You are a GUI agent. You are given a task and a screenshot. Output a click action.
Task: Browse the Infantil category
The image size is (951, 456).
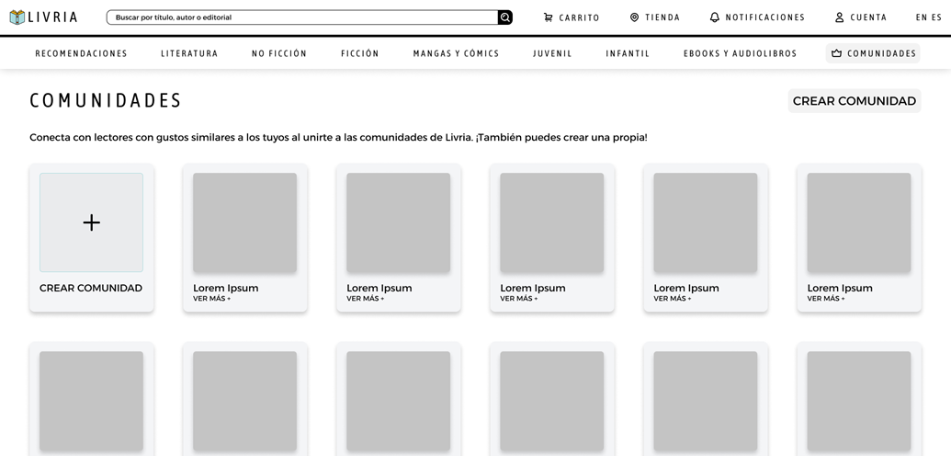[628, 53]
